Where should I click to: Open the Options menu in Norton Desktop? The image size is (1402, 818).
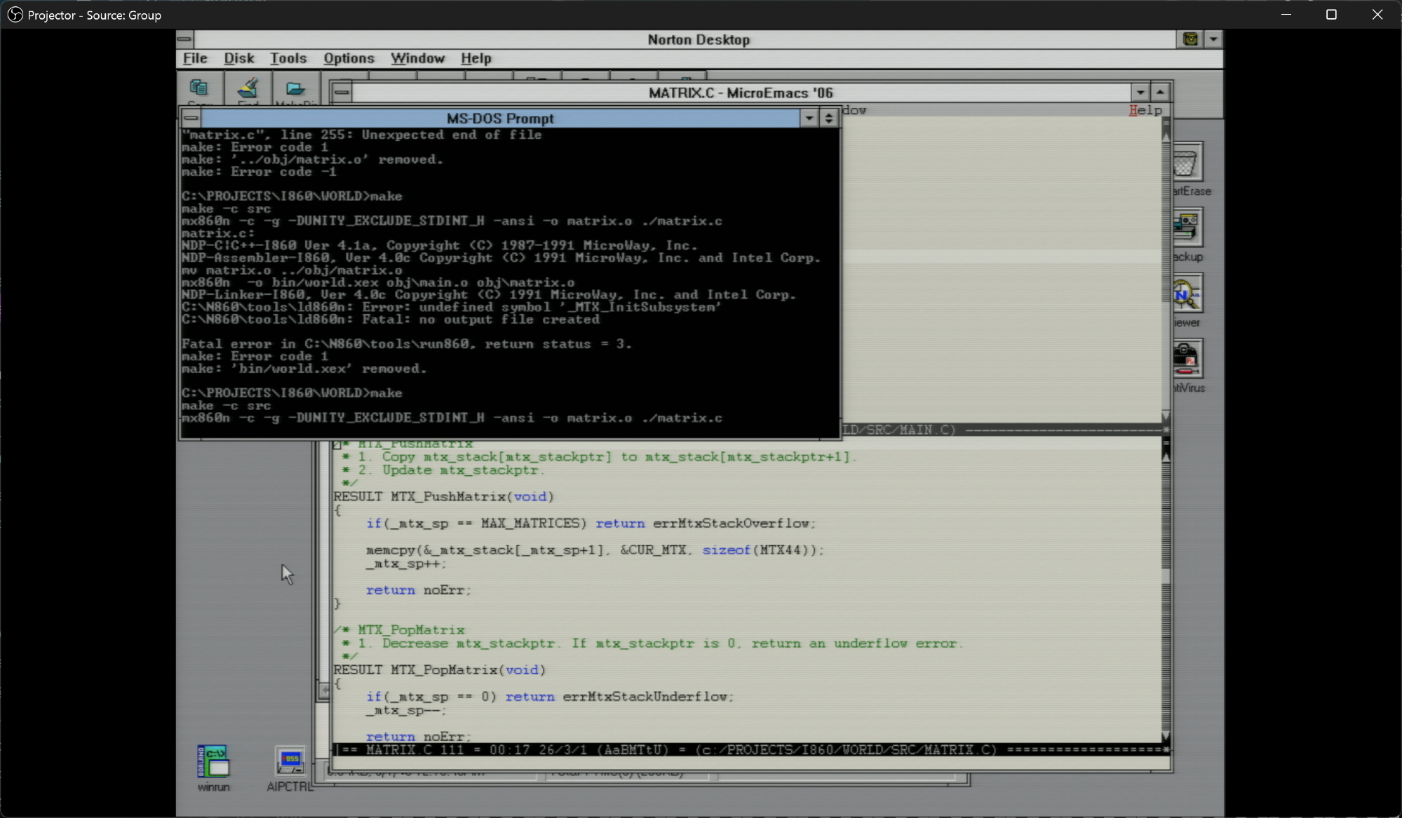tap(349, 58)
